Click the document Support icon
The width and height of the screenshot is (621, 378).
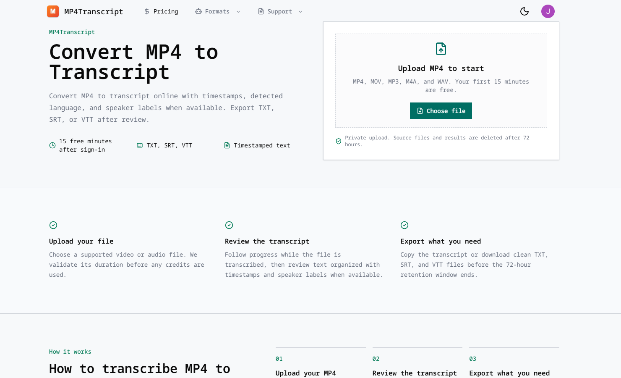(261, 11)
